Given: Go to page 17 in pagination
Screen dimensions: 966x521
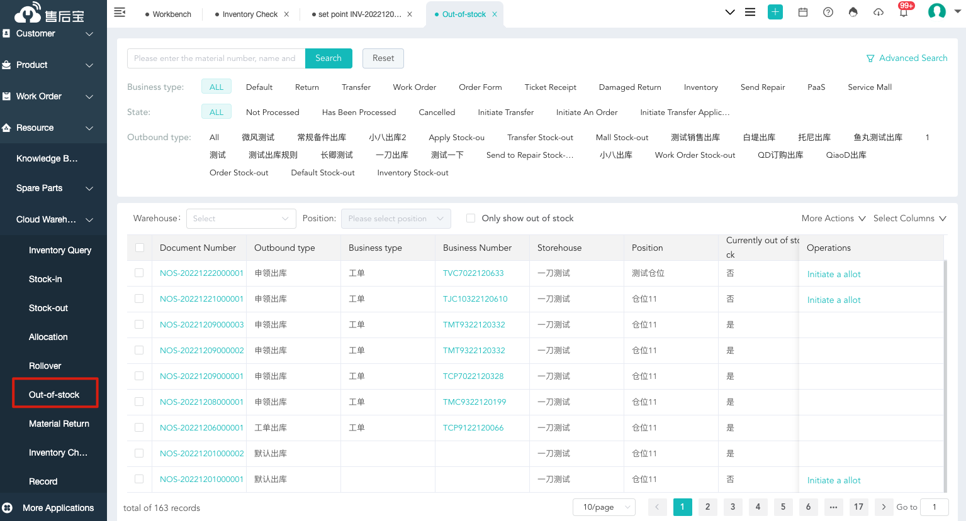Looking at the screenshot, I should pyautogui.click(x=858, y=507).
